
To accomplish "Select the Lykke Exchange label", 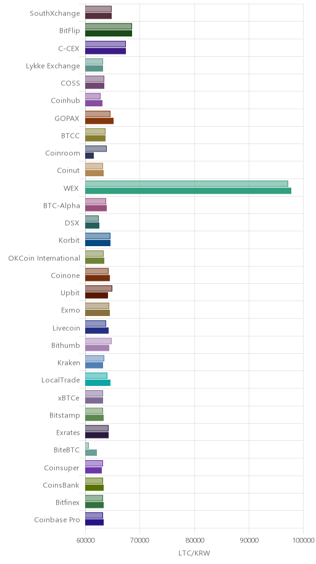I will (53, 66).
